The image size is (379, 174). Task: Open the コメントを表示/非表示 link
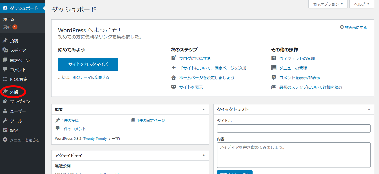click(300, 77)
